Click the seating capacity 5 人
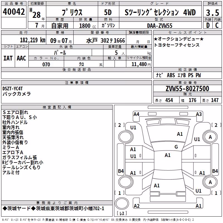The width and height of the screenshot is (223, 223). tap(120, 53)
